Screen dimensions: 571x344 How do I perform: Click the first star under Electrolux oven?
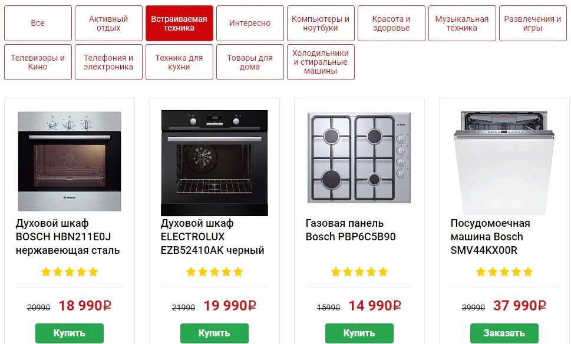(x=191, y=272)
